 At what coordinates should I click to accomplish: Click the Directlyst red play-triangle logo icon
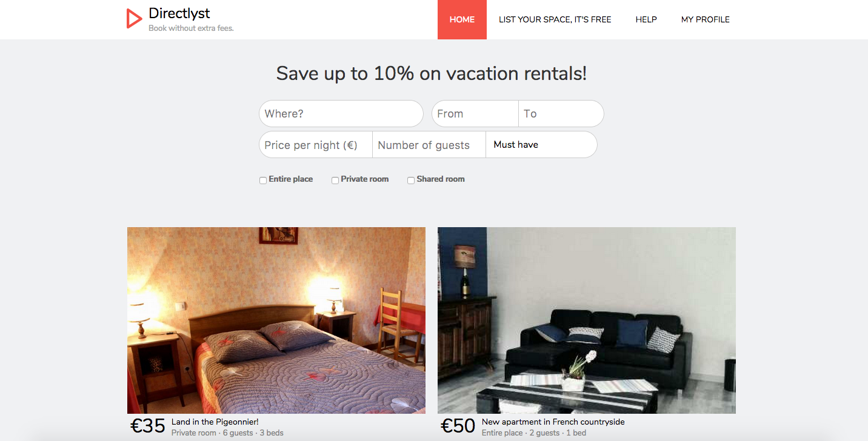134,18
